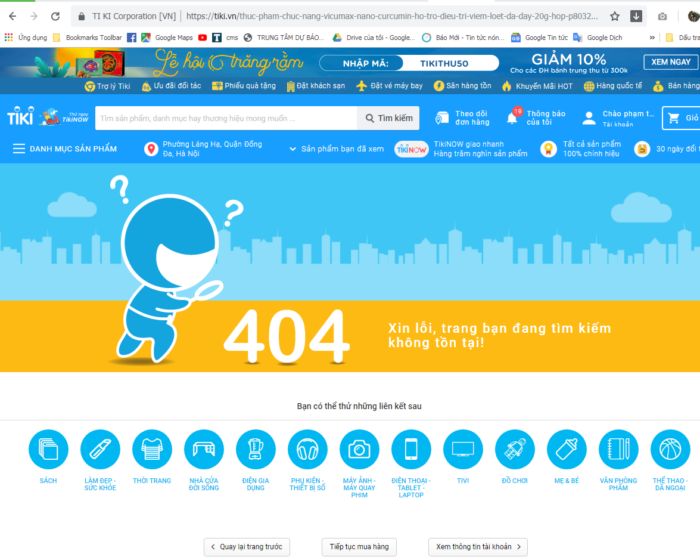Click the headphones Phụ kiện category icon
Image resolution: width=700 pixels, height=557 pixels.
[307, 450]
